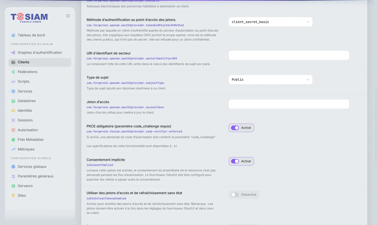This screenshot has height=225, width=377.
Task: Open the PKCE specifications 'ici' link
Action: pyautogui.click(x=175, y=146)
